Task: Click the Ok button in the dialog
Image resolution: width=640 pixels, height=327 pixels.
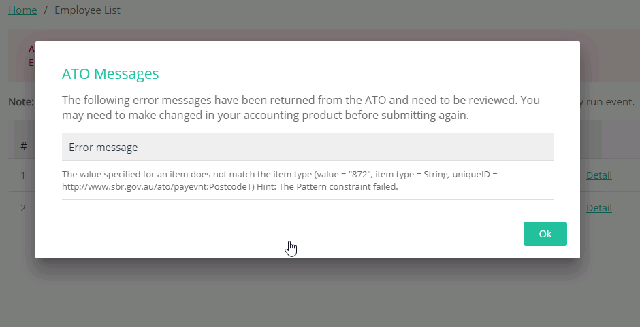Action: [x=545, y=234]
